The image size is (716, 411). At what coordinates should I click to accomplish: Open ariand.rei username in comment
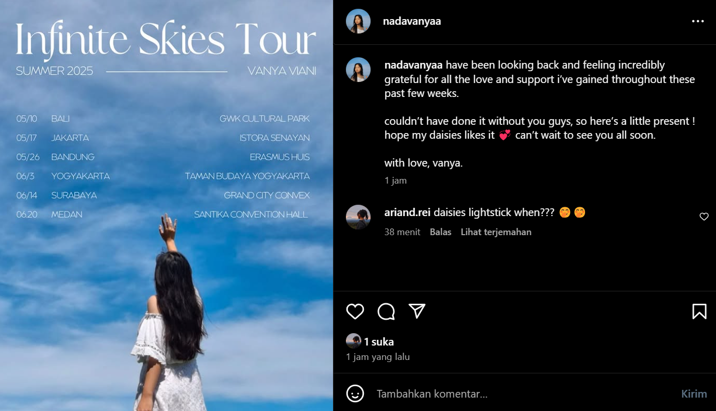click(408, 212)
